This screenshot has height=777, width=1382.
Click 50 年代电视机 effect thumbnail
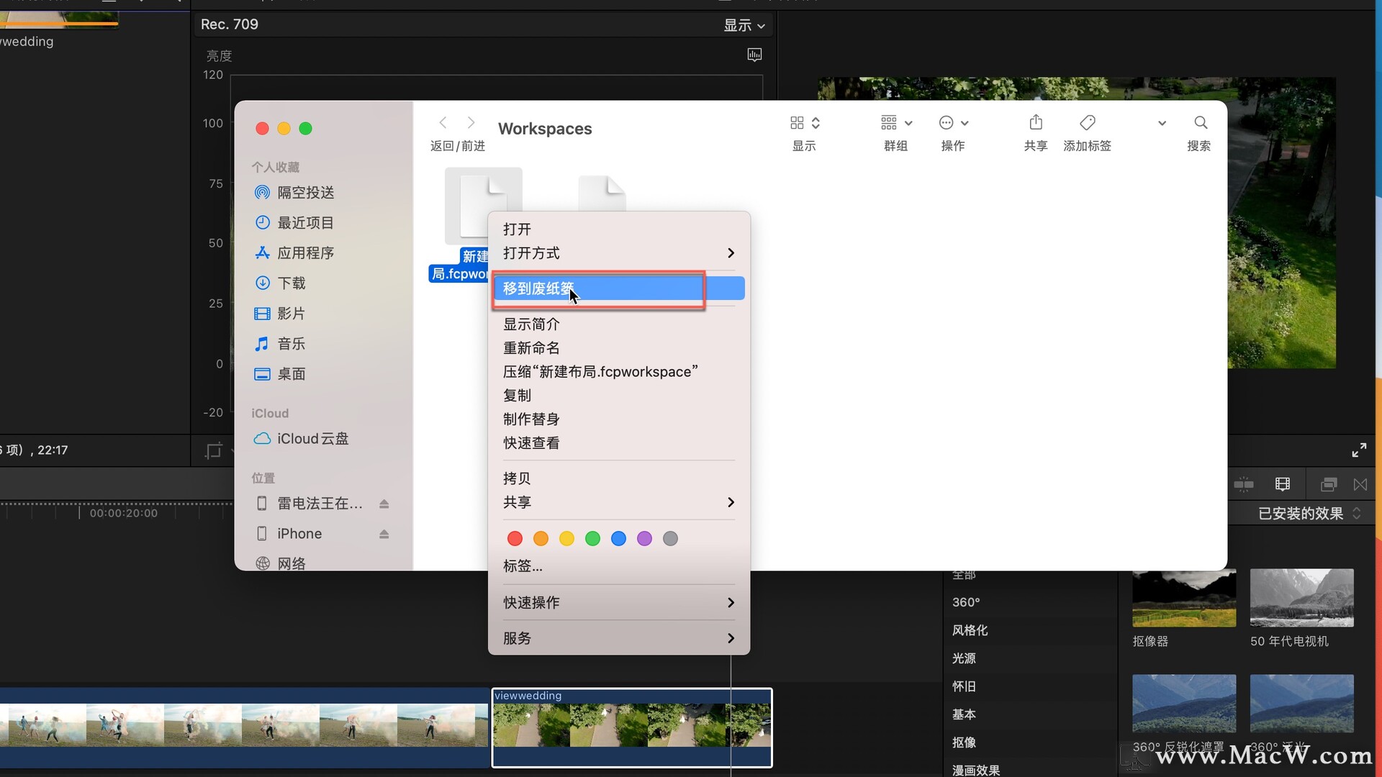(1302, 598)
